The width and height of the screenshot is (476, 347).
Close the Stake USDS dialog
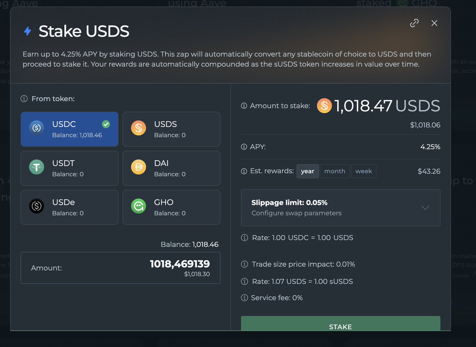point(434,23)
